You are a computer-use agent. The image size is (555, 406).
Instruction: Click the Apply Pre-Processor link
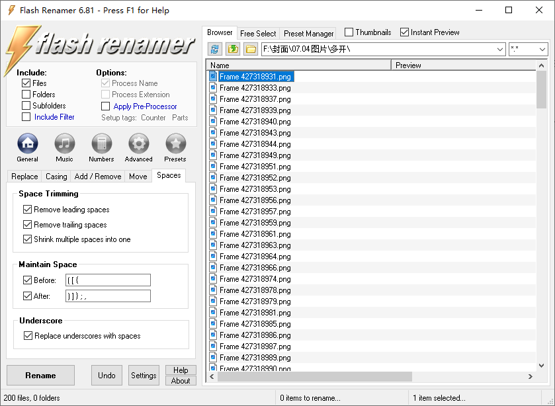[145, 106]
